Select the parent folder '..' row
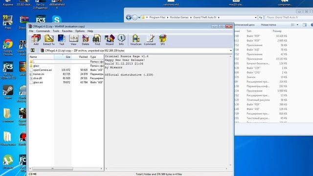The image size is (313, 176). tap(67, 62)
